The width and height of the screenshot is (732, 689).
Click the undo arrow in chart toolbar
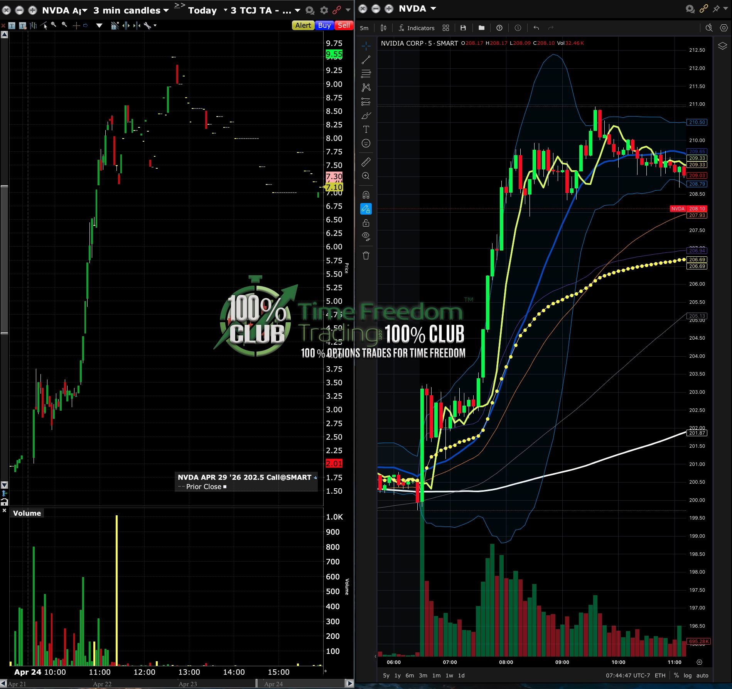point(536,28)
